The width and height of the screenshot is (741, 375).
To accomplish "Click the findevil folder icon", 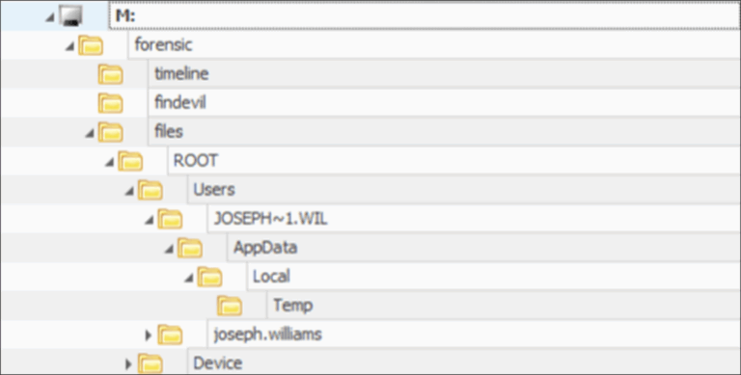I will pos(110,103).
